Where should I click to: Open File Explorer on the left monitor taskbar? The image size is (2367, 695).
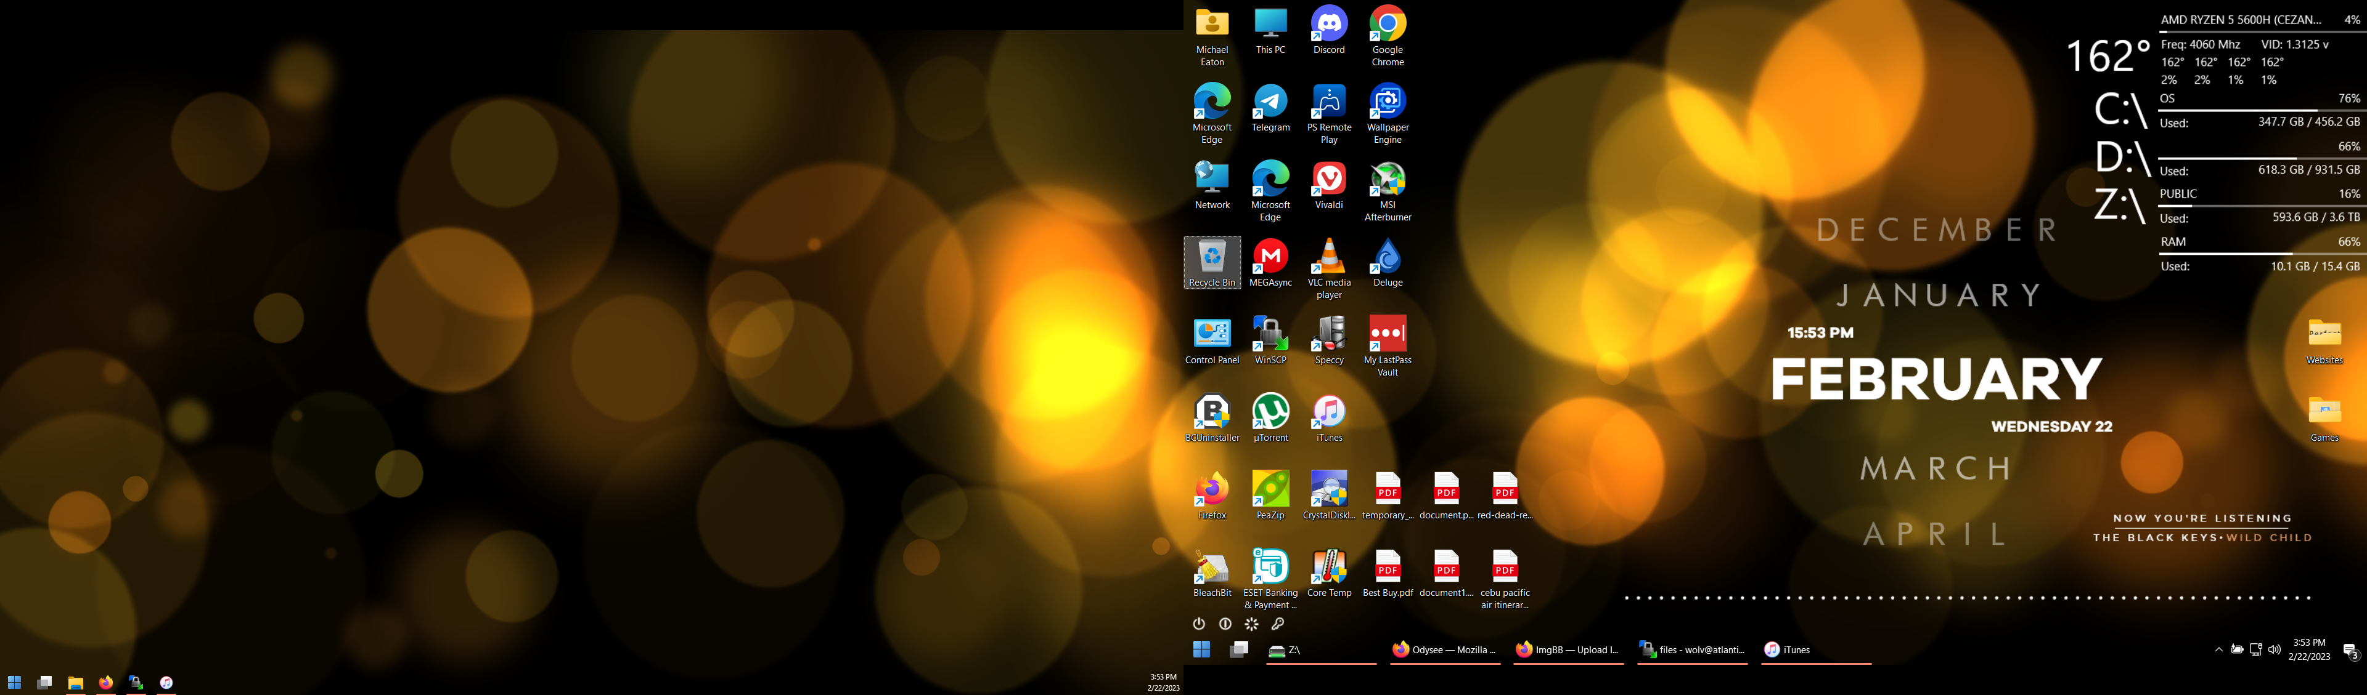(x=75, y=682)
